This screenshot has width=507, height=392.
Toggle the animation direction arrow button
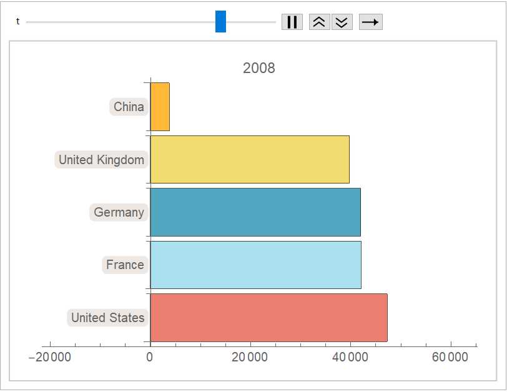click(x=370, y=22)
